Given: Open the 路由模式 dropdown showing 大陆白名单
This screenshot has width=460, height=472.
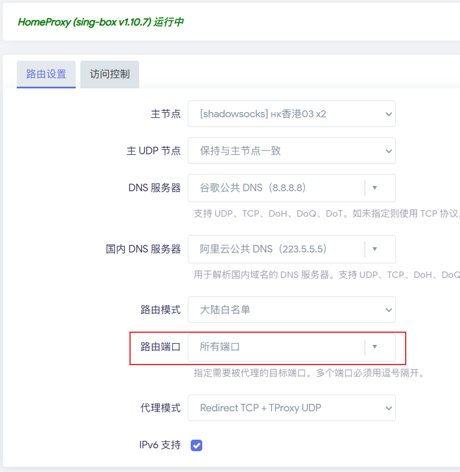Looking at the screenshot, I should pos(291,310).
